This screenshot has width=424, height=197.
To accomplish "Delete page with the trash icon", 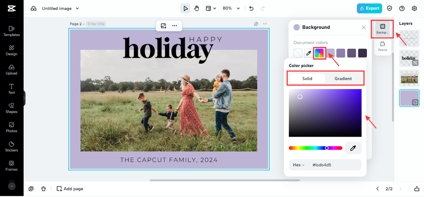I will [x=43, y=189].
